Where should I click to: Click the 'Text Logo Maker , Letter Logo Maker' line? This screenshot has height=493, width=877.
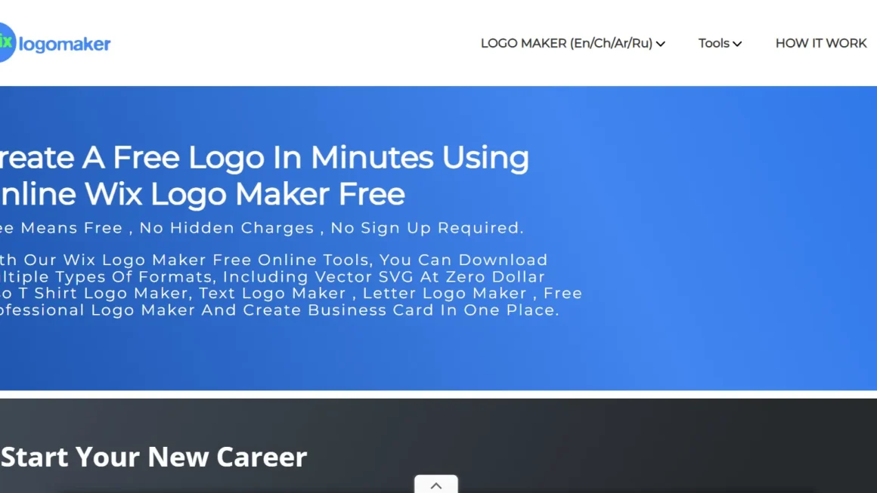point(362,293)
